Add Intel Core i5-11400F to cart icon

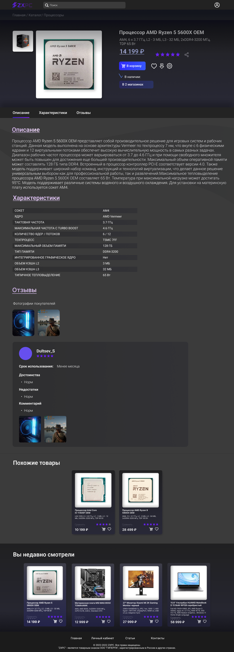tap(103, 529)
